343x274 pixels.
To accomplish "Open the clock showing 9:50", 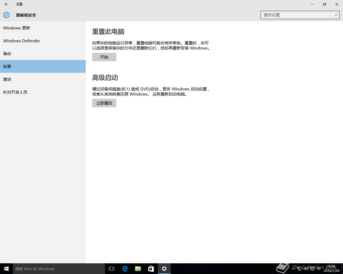I will [331, 269].
